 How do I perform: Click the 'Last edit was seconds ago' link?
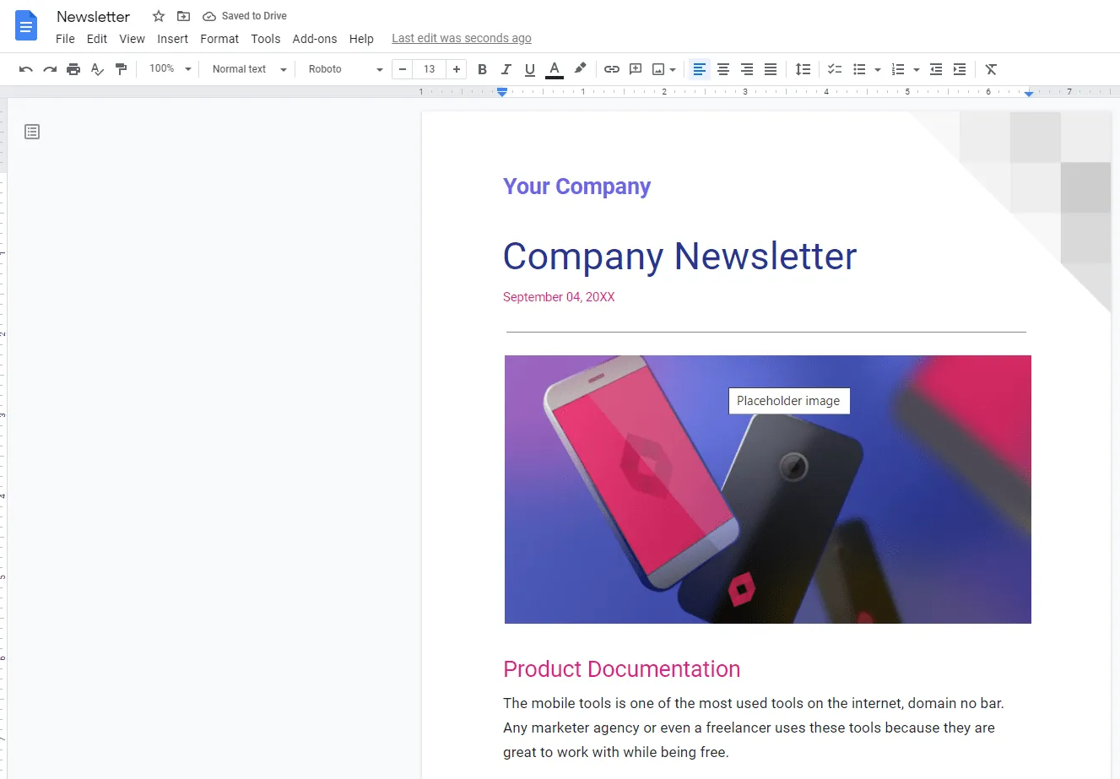(x=461, y=38)
